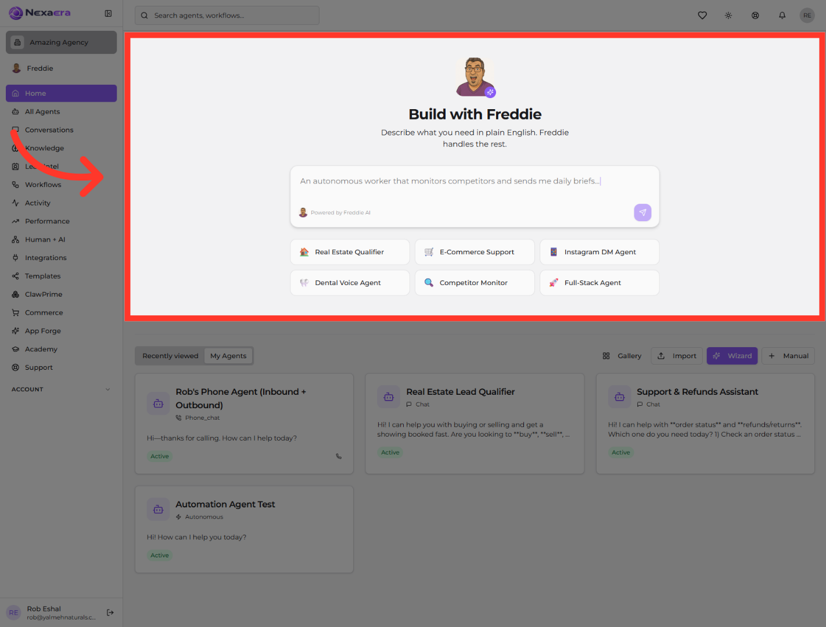
Task: Go to Home in sidebar
Action: pyautogui.click(x=62, y=93)
